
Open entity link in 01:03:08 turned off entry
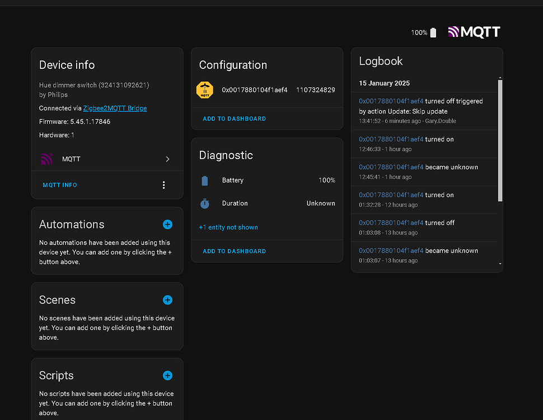coord(391,223)
